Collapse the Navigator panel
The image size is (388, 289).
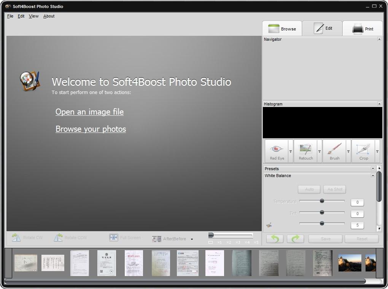379,39
